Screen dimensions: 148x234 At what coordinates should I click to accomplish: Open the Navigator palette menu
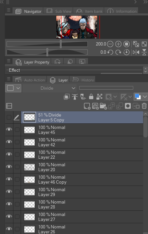click(9, 10)
